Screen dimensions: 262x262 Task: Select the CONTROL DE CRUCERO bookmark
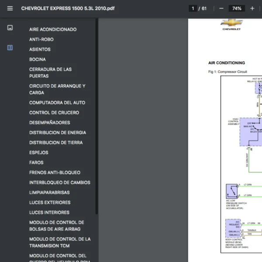(54, 113)
